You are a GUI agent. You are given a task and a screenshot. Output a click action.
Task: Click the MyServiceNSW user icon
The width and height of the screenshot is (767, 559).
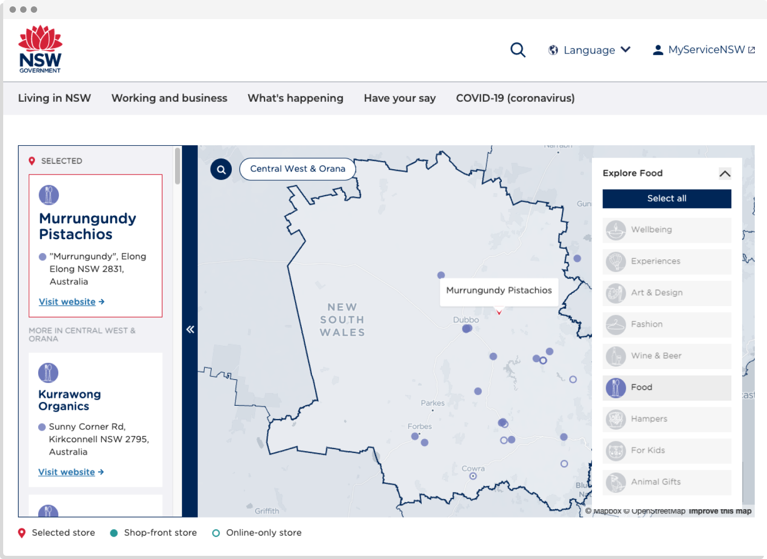coord(658,50)
